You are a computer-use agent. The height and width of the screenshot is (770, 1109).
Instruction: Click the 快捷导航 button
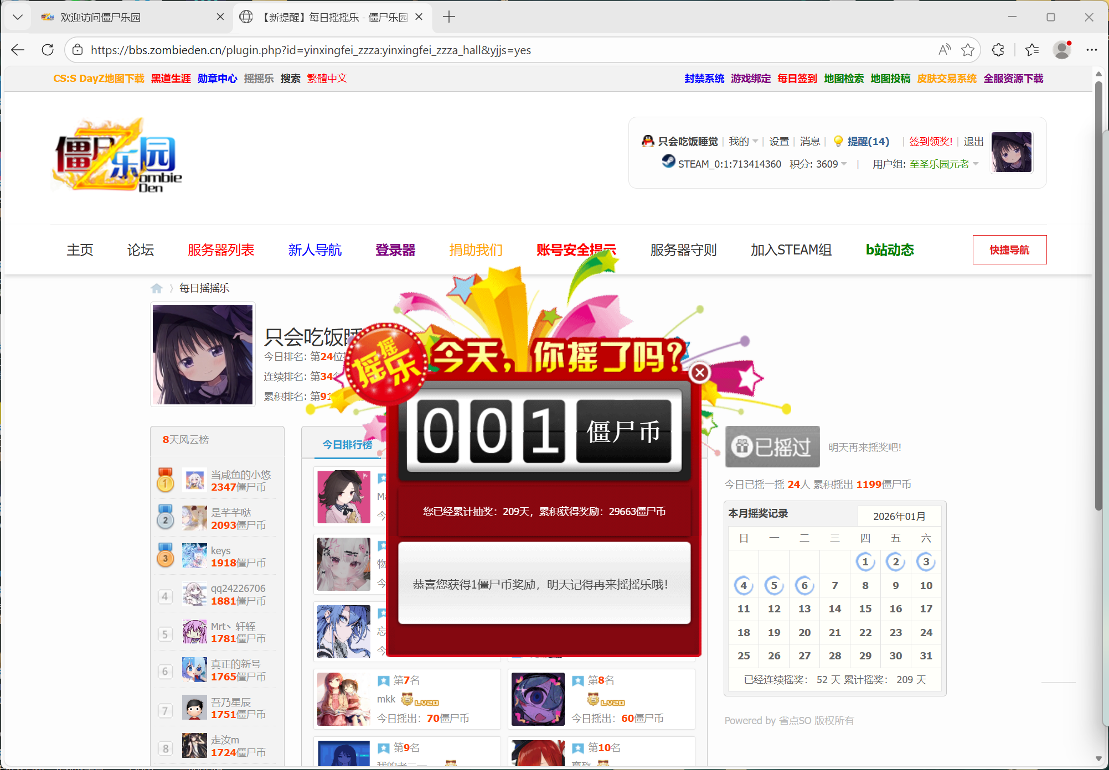tap(1009, 250)
